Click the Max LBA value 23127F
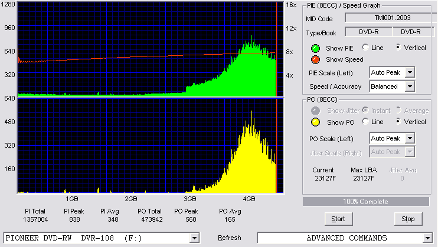 tap(364, 178)
